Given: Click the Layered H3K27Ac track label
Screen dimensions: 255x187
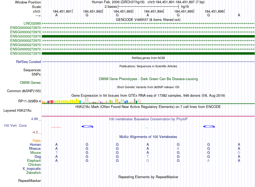Looking at the screenshot, I should tap(17, 111).
